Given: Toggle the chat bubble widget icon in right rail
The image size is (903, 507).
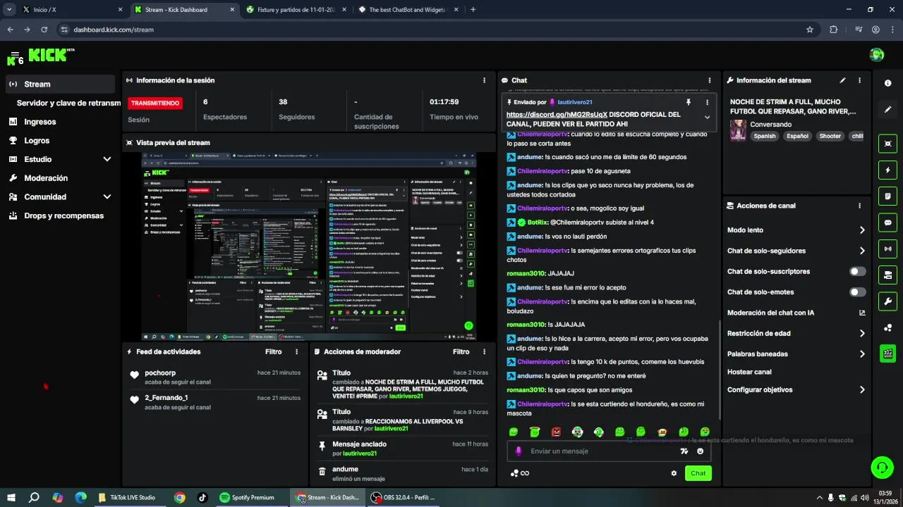Looking at the screenshot, I should 887,223.
